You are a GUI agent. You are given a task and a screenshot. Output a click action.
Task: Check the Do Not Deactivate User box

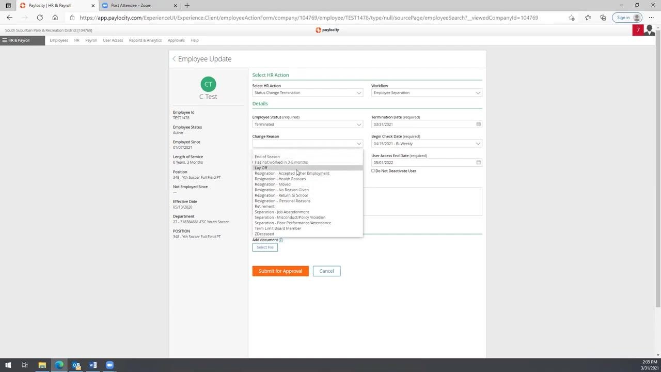(373, 171)
